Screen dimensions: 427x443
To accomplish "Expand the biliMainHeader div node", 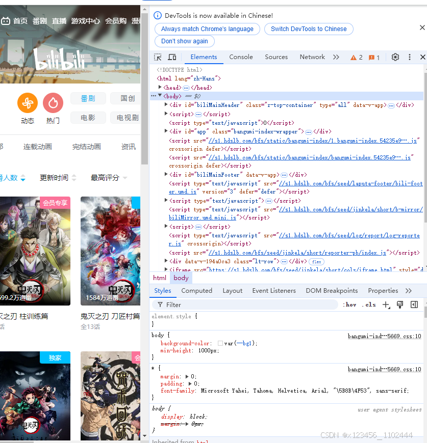I will [166, 104].
